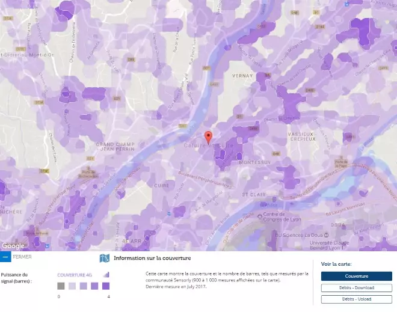Click the legend value 4 label
This screenshot has width=397, height=312.
109,296
